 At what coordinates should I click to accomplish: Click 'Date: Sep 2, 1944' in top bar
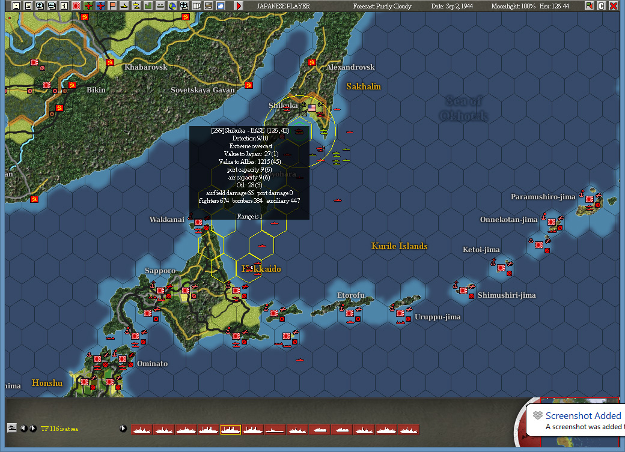[x=452, y=6]
